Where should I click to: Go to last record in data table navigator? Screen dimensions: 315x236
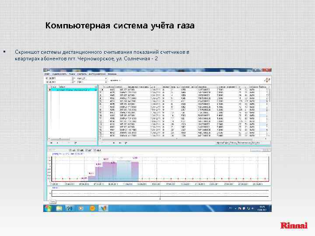click(x=120, y=143)
